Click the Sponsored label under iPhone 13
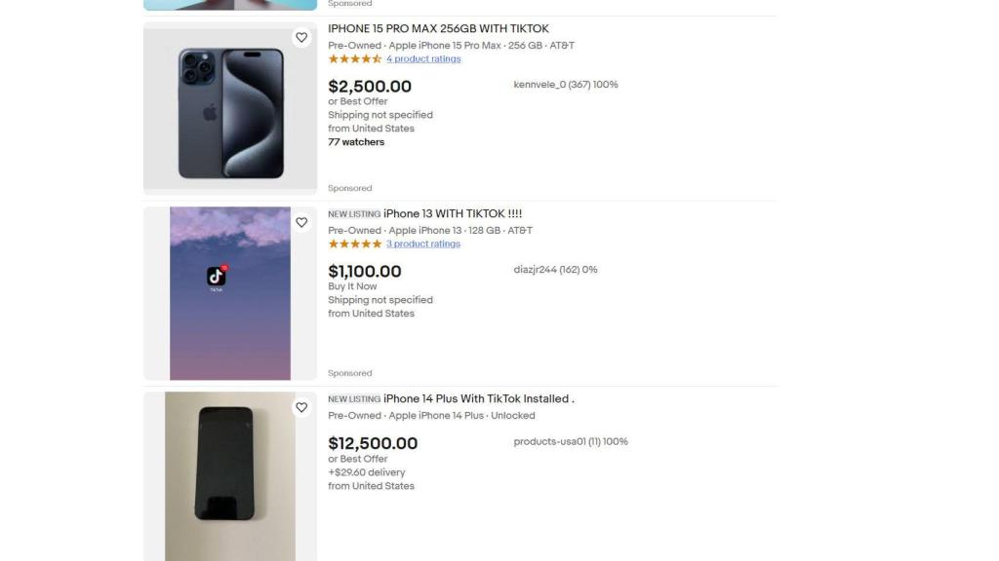999x561 pixels. (x=349, y=373)
